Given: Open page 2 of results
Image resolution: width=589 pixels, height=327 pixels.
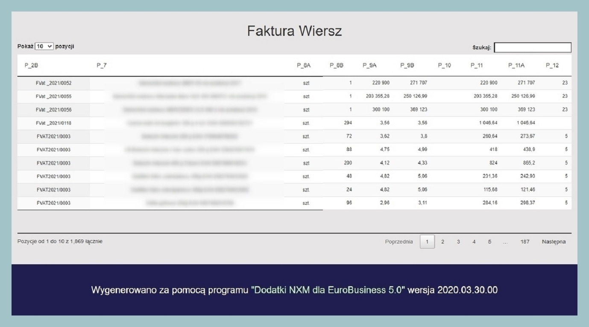Looking at the screenshot, I should (x=442, y=241).
